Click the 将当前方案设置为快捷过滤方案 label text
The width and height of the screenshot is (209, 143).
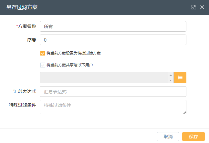pyautogui.click(x=74, y=53)
